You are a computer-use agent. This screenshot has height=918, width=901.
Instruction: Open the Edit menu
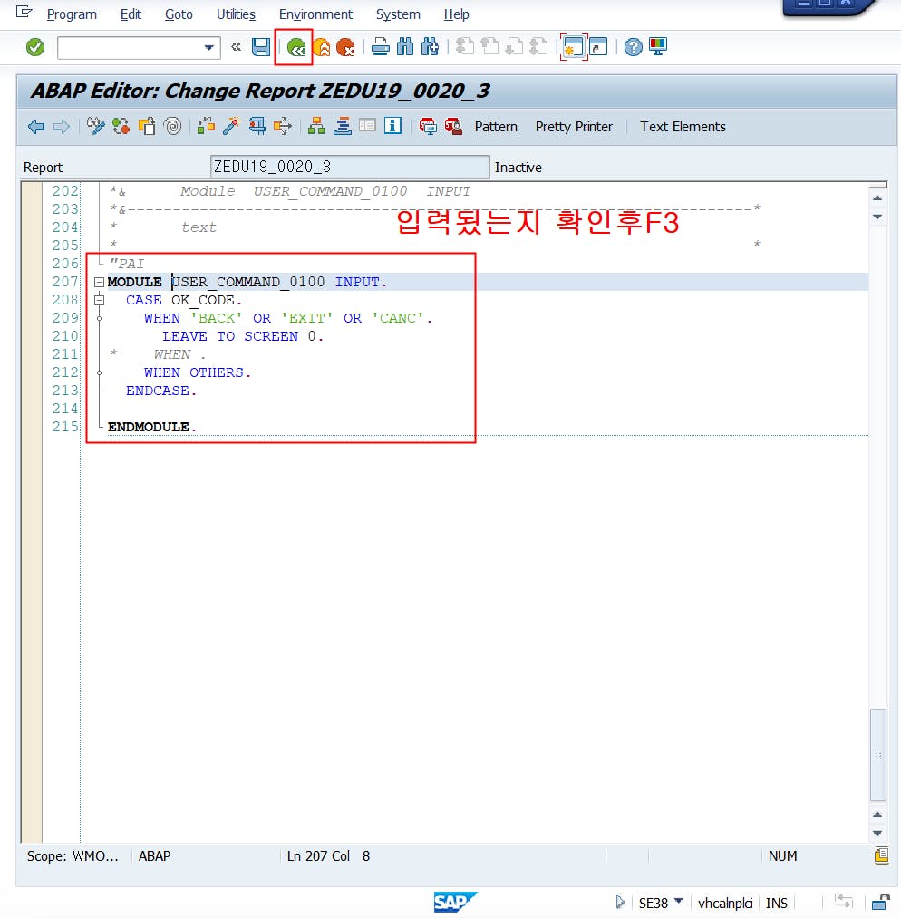tap(131, 14)
